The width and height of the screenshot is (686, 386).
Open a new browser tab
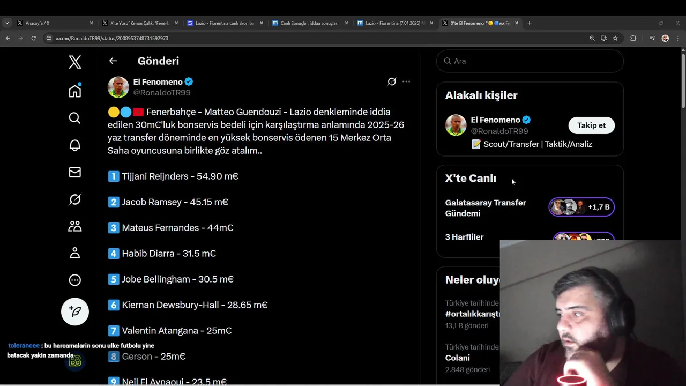click(530, 23)
